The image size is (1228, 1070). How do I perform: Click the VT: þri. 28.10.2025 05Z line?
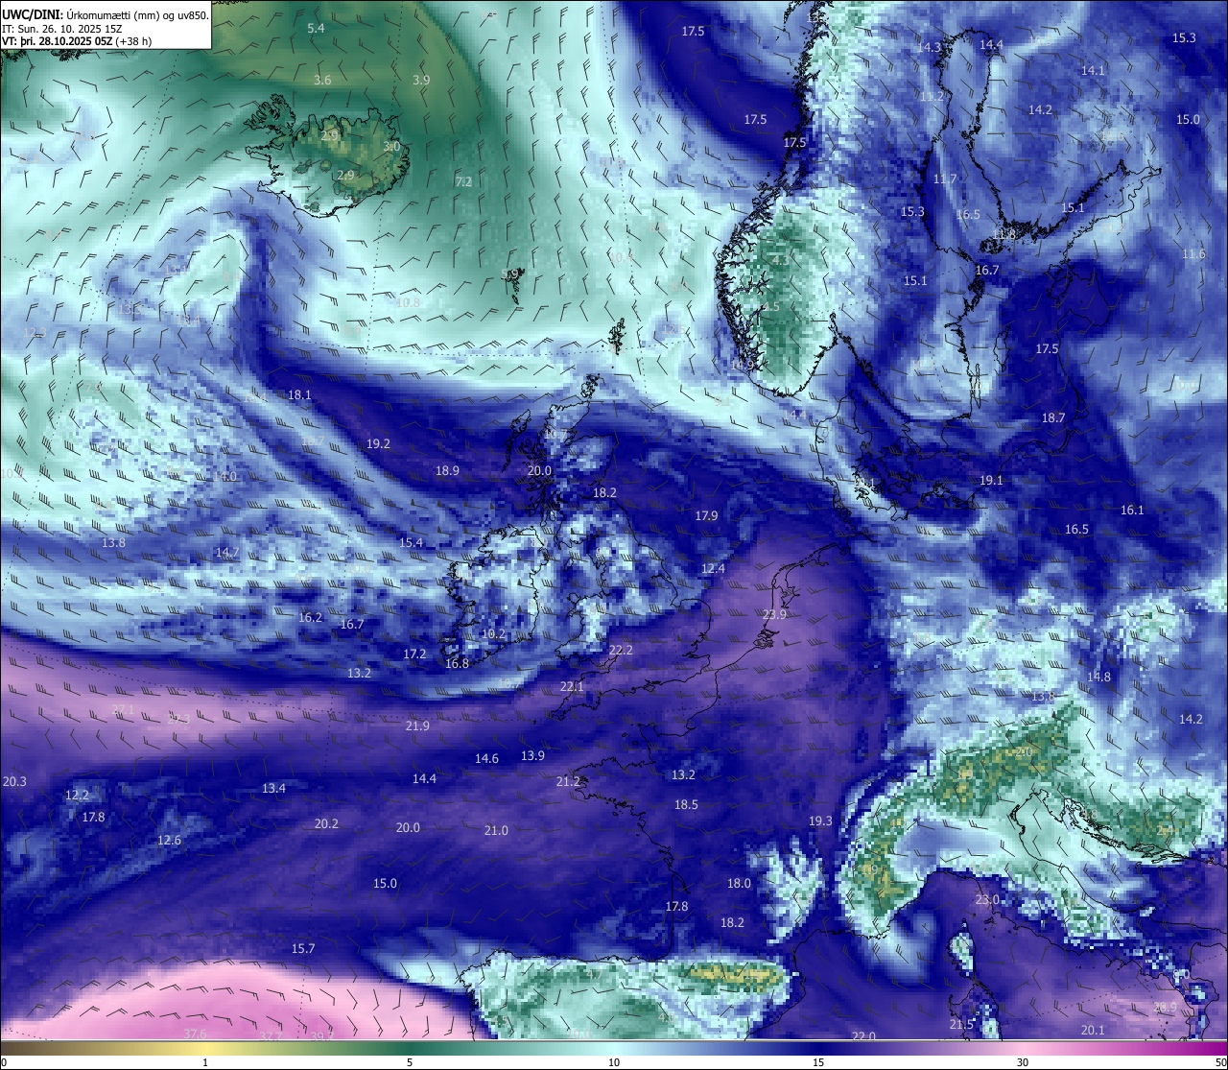(x=77, y=41)
